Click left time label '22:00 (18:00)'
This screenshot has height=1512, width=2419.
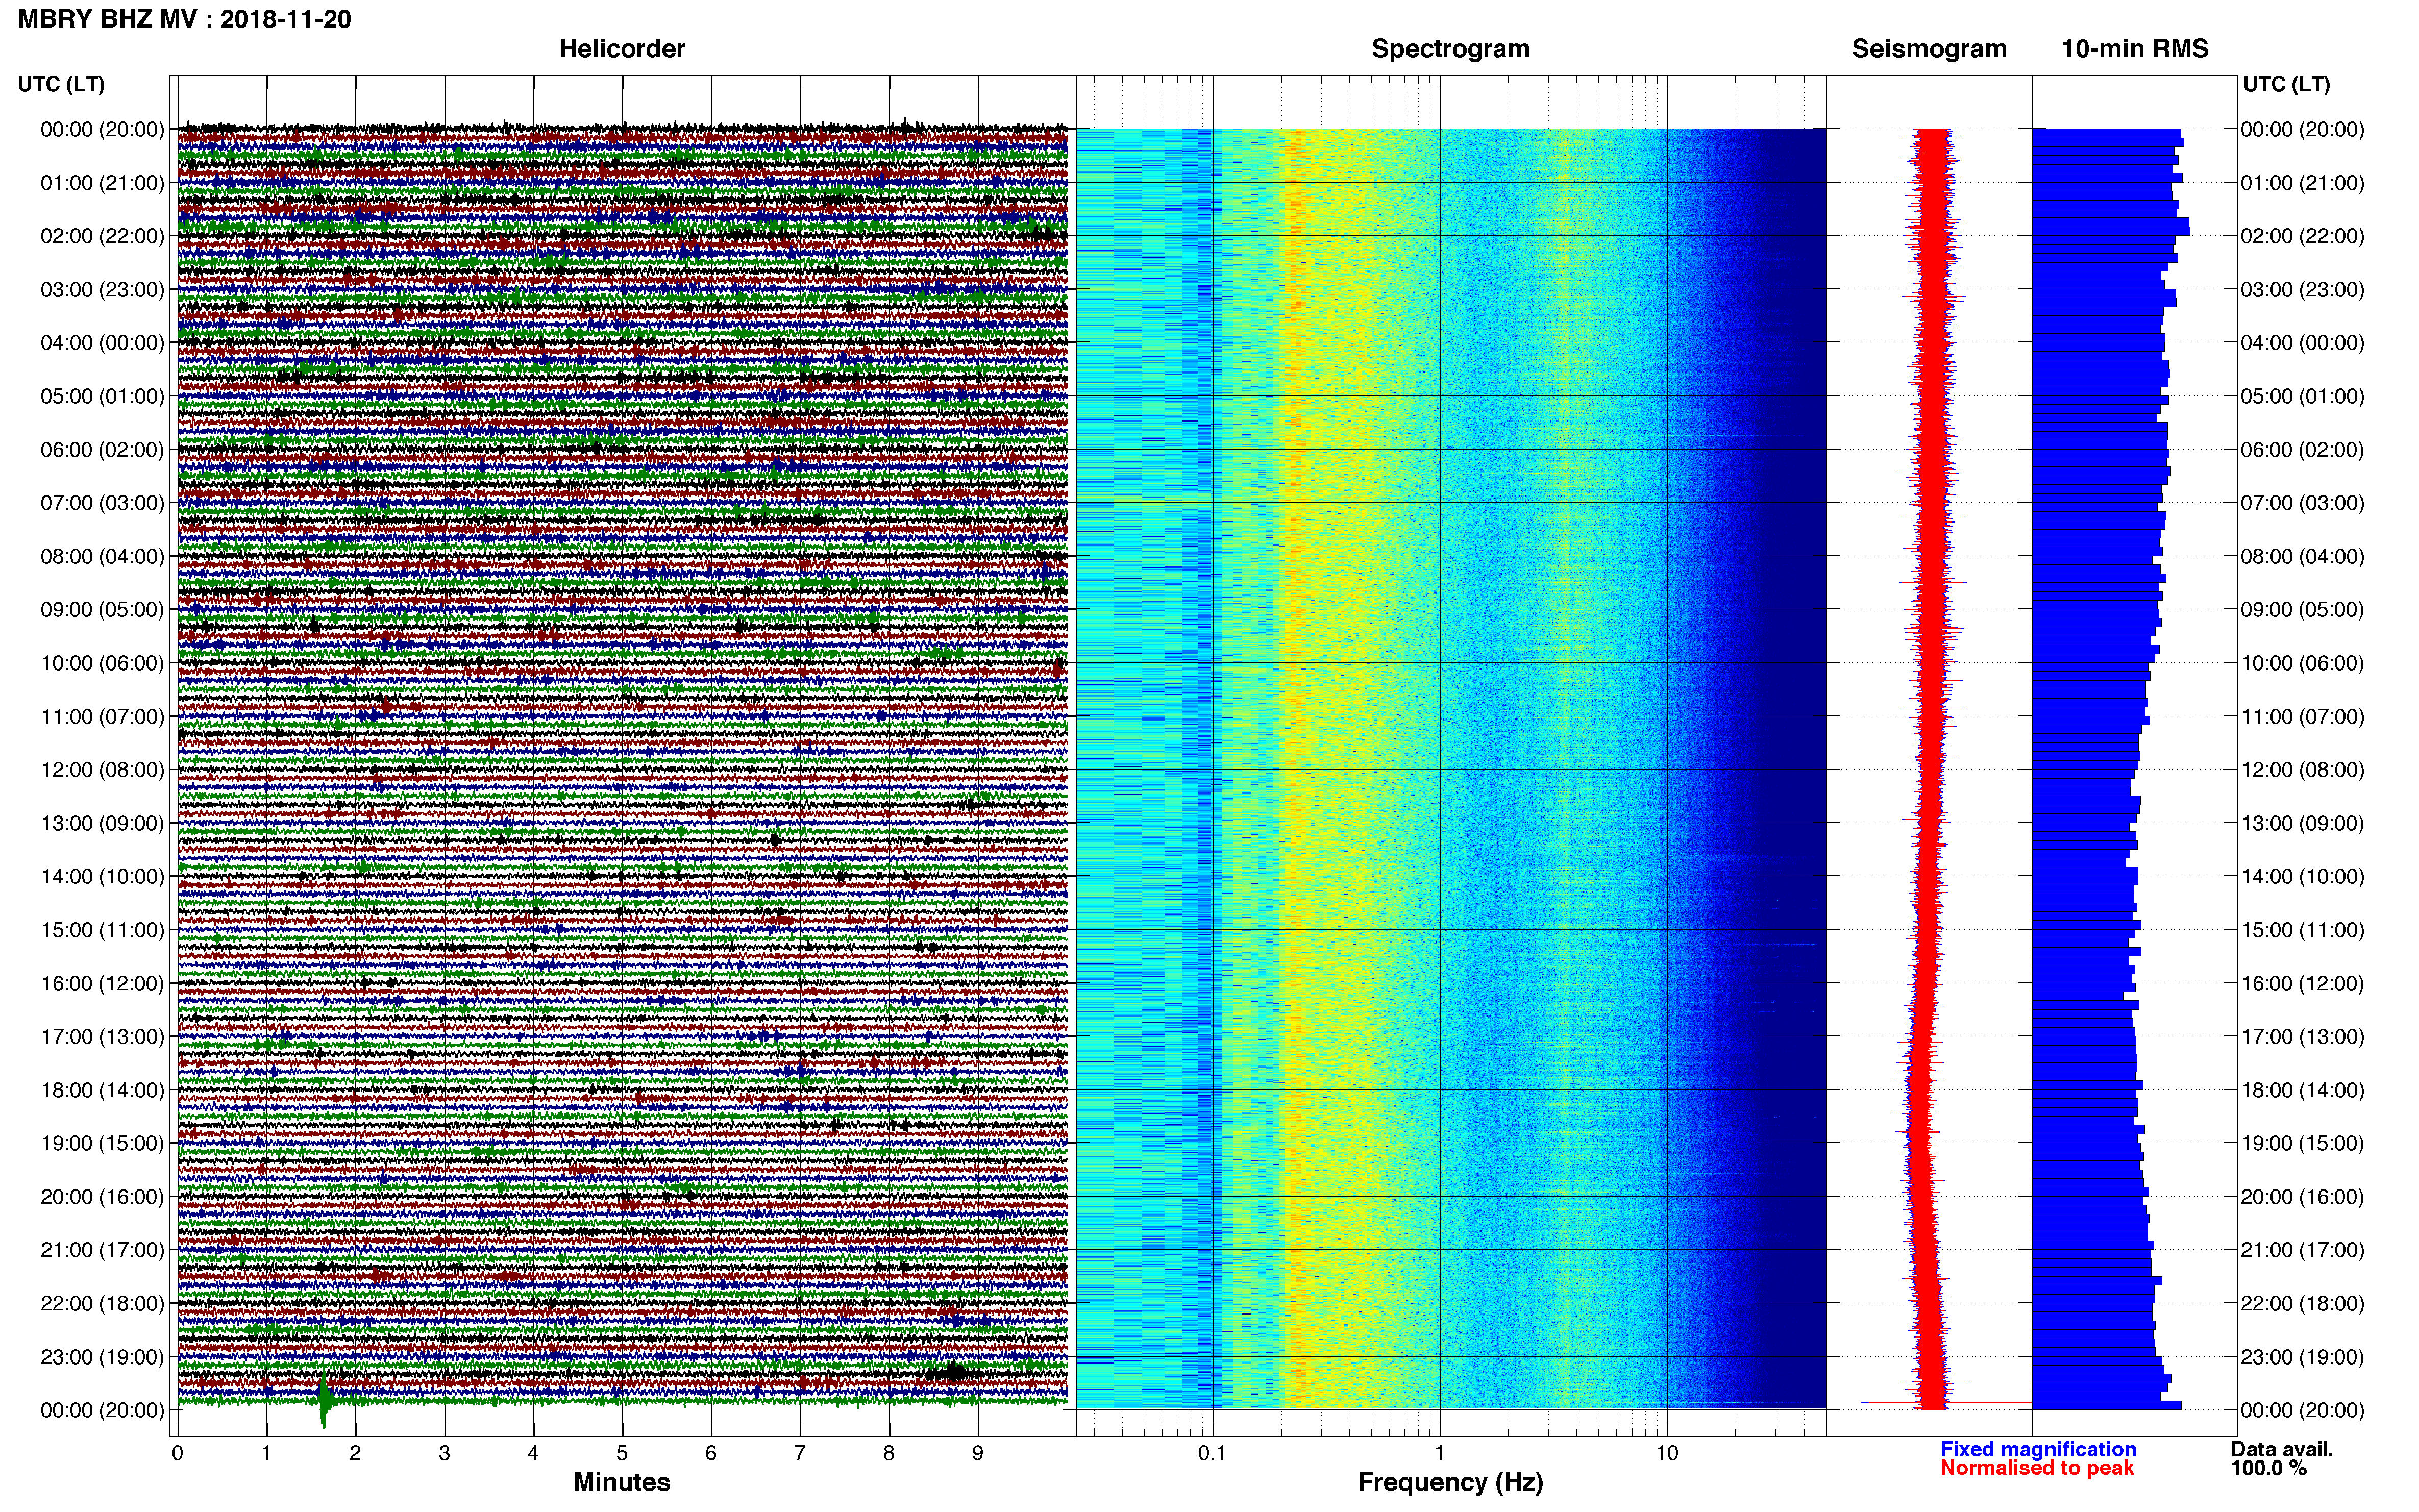[x=102, y=1303]
